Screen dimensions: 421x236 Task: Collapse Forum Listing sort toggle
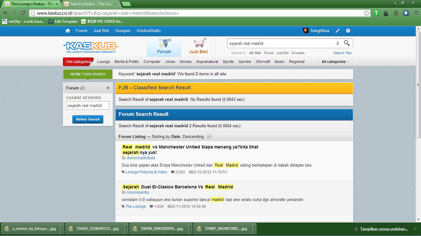click(x=209, y=136)
